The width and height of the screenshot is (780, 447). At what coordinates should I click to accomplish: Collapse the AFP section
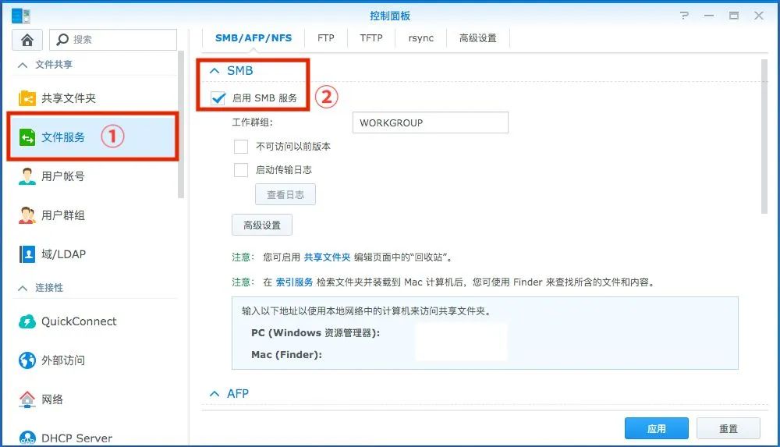(x=214, y=394)
